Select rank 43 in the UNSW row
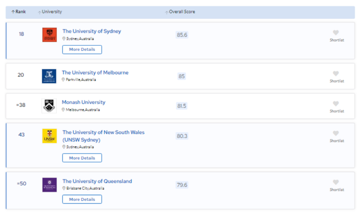The image size is (360, 212). tap(21, 135)
